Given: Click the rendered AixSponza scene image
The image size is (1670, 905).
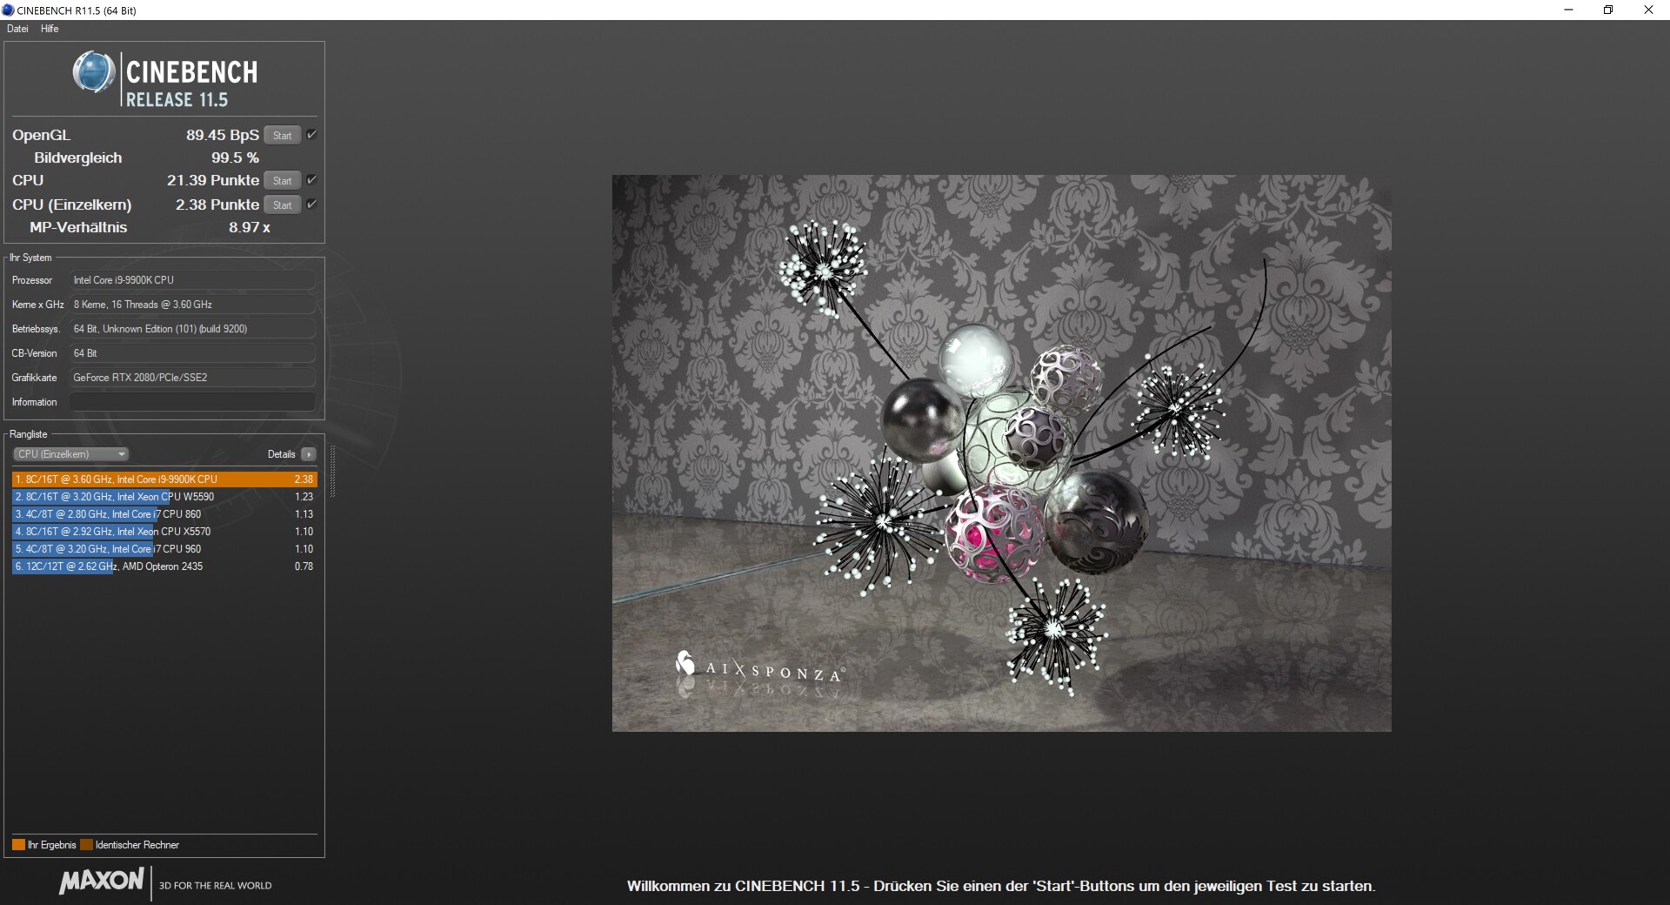Looking at the screenshot, I should (1001, 453).
